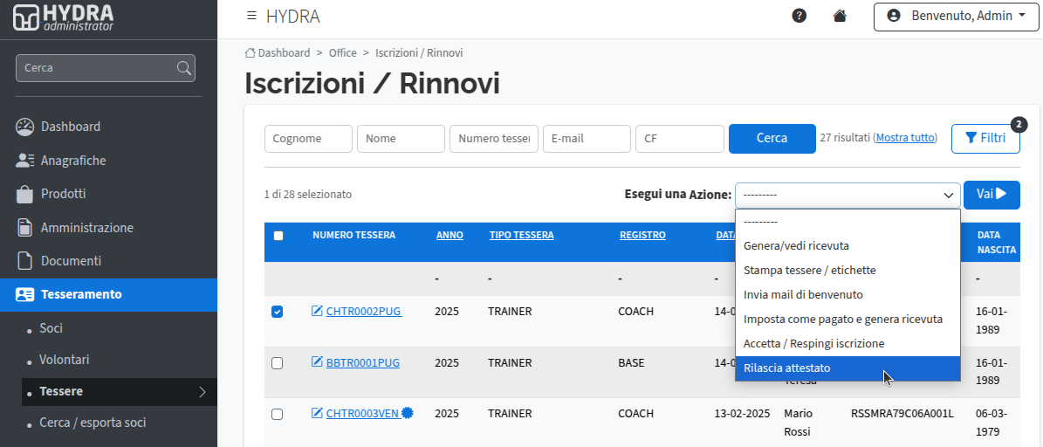This screenshot has height=447, width=1043.
Task: Sort table by REGISTRO column header
Action: pos(642,235)
